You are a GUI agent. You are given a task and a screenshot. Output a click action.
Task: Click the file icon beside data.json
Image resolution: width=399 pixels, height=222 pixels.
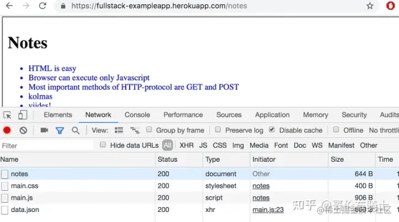tap(4, 210)
